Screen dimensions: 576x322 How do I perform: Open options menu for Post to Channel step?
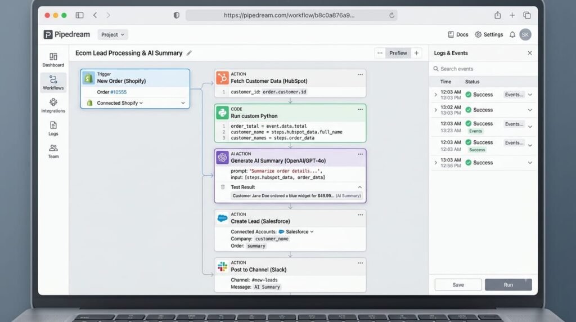(x=360, y=263)
